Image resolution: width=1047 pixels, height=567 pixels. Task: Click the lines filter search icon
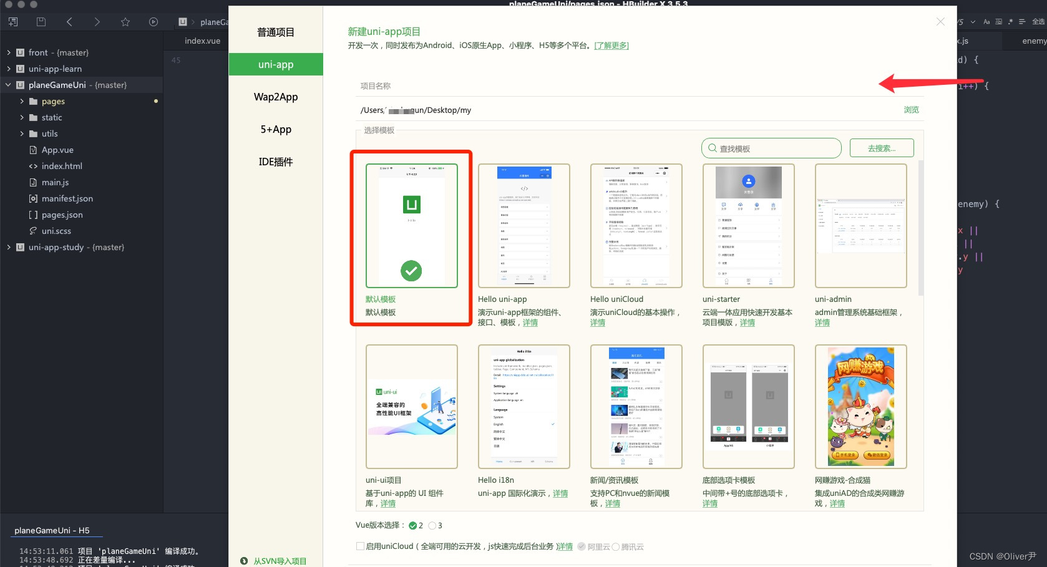1022,22
